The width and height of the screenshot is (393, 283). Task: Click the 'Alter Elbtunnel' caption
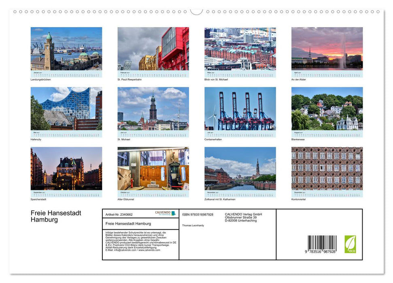[x=126, y=199]
